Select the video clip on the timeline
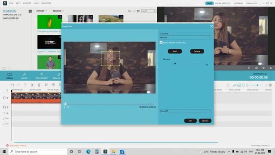The width and height of the screenshot is (275, 155). 36,98
